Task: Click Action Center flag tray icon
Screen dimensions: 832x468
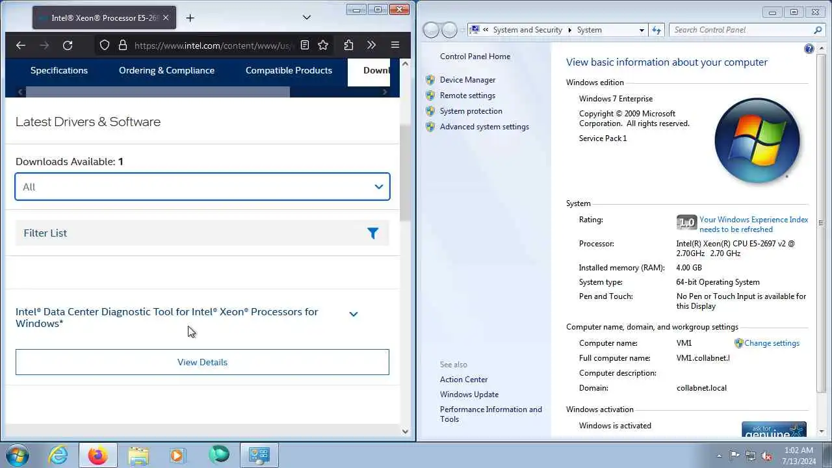Action: tap(734, 456)
